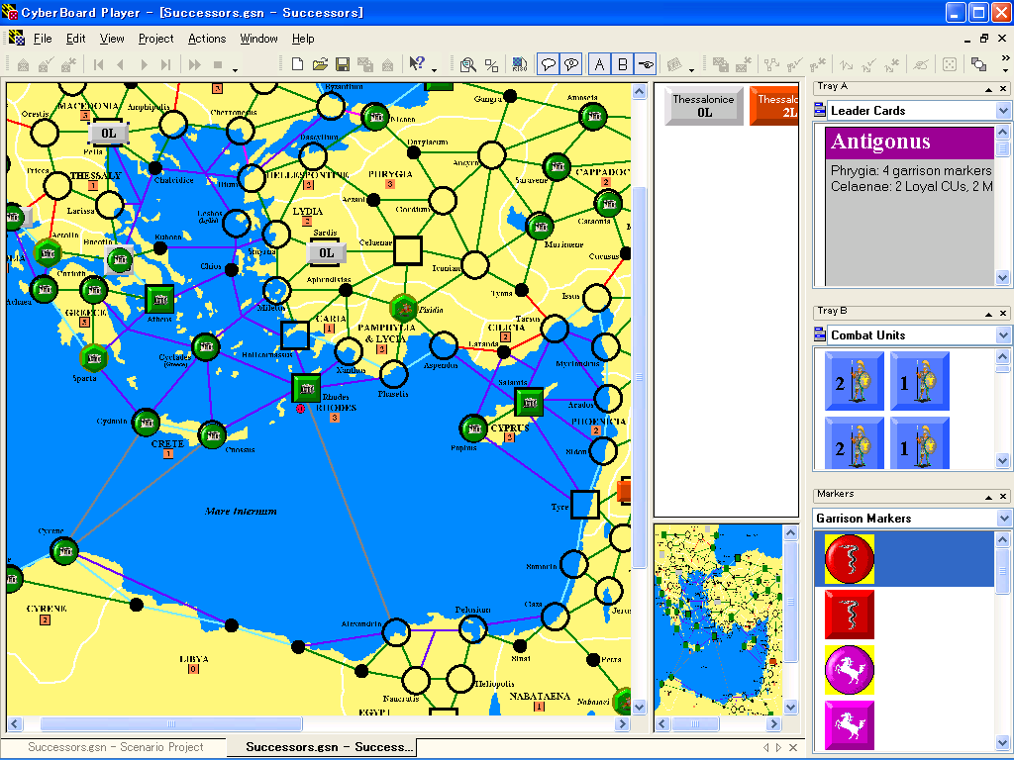
Task: Toggle Tray A visibility with A button
Action: click(x=599, y=64)
